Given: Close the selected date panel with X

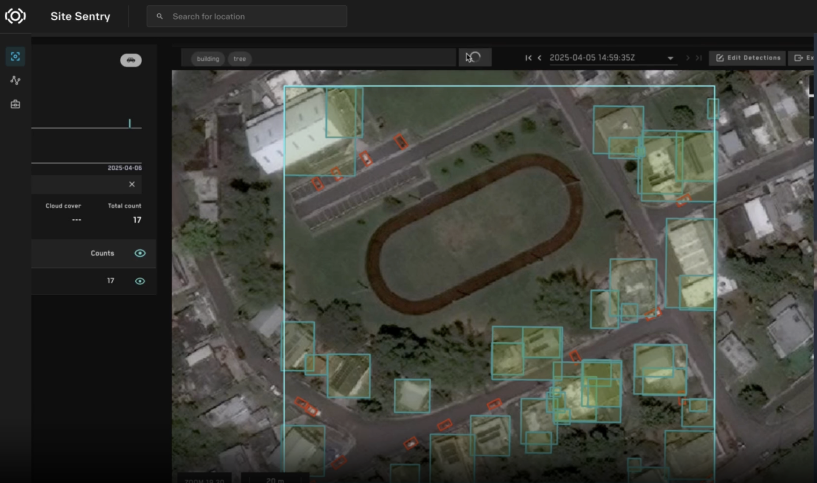Looking at the screenshot, I should coord(132,184).
